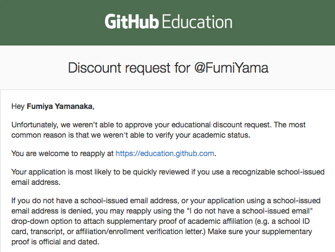
Task: Click the sentence starting "Your application is most likely"
Action: tap(168, 177)
